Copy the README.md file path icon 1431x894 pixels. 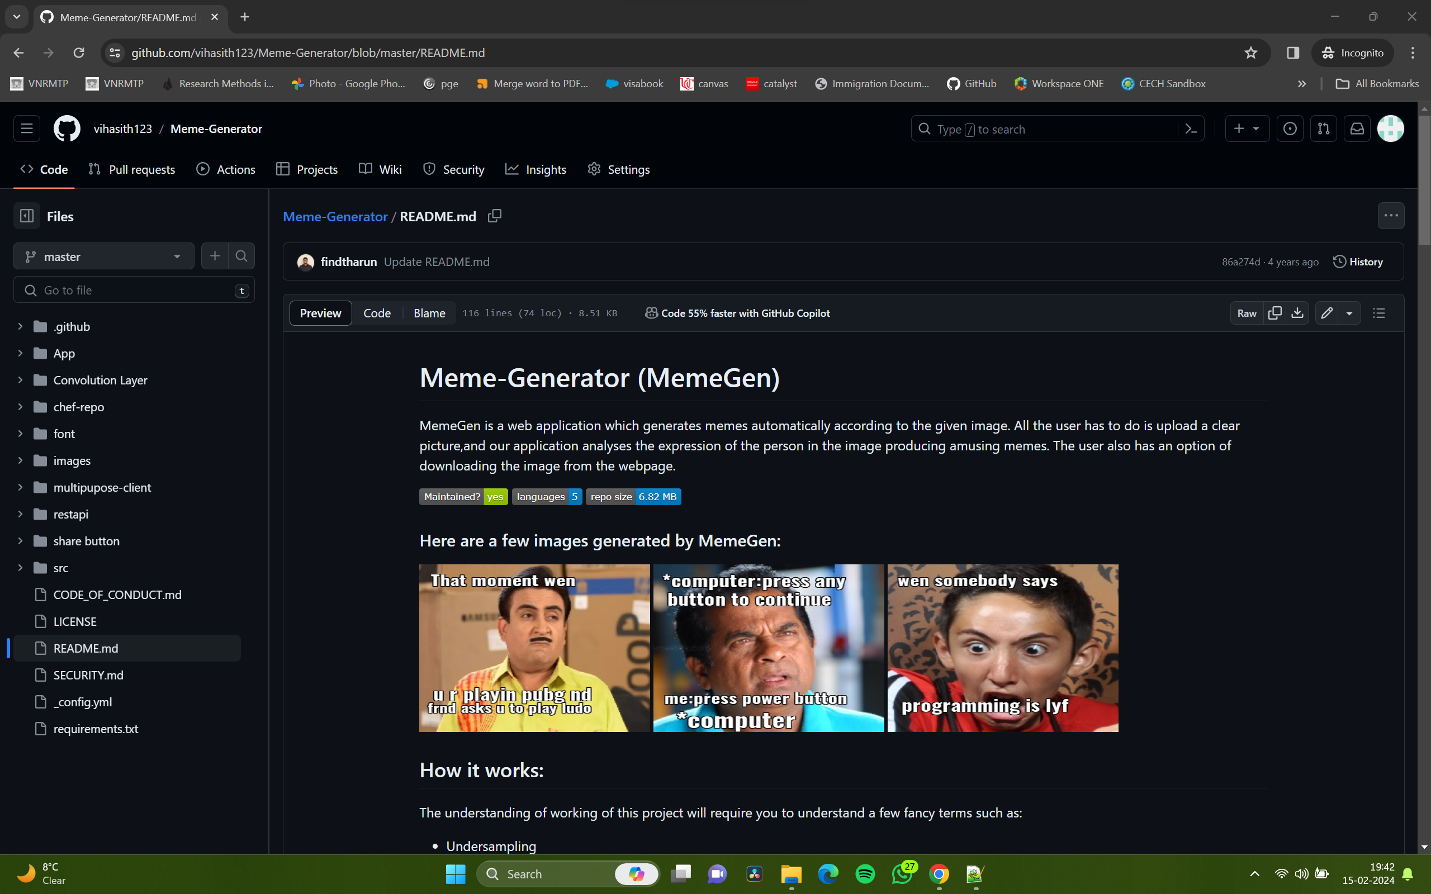tap(494, 216)
